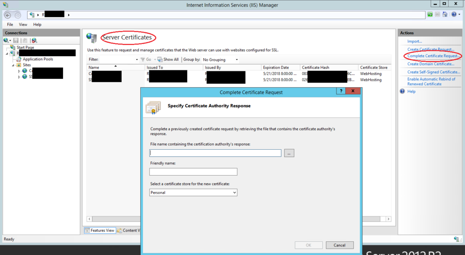Open the dropdown arrow beside the top Help icon
465x255 pixels.
click(x=460, y=15)
